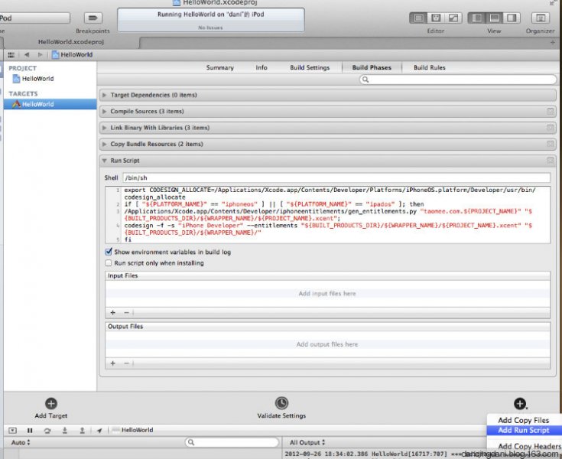This screenshot has width=562, height=459.
Task: Choose Add Copy Files from menu
Action: pos(524,420)
